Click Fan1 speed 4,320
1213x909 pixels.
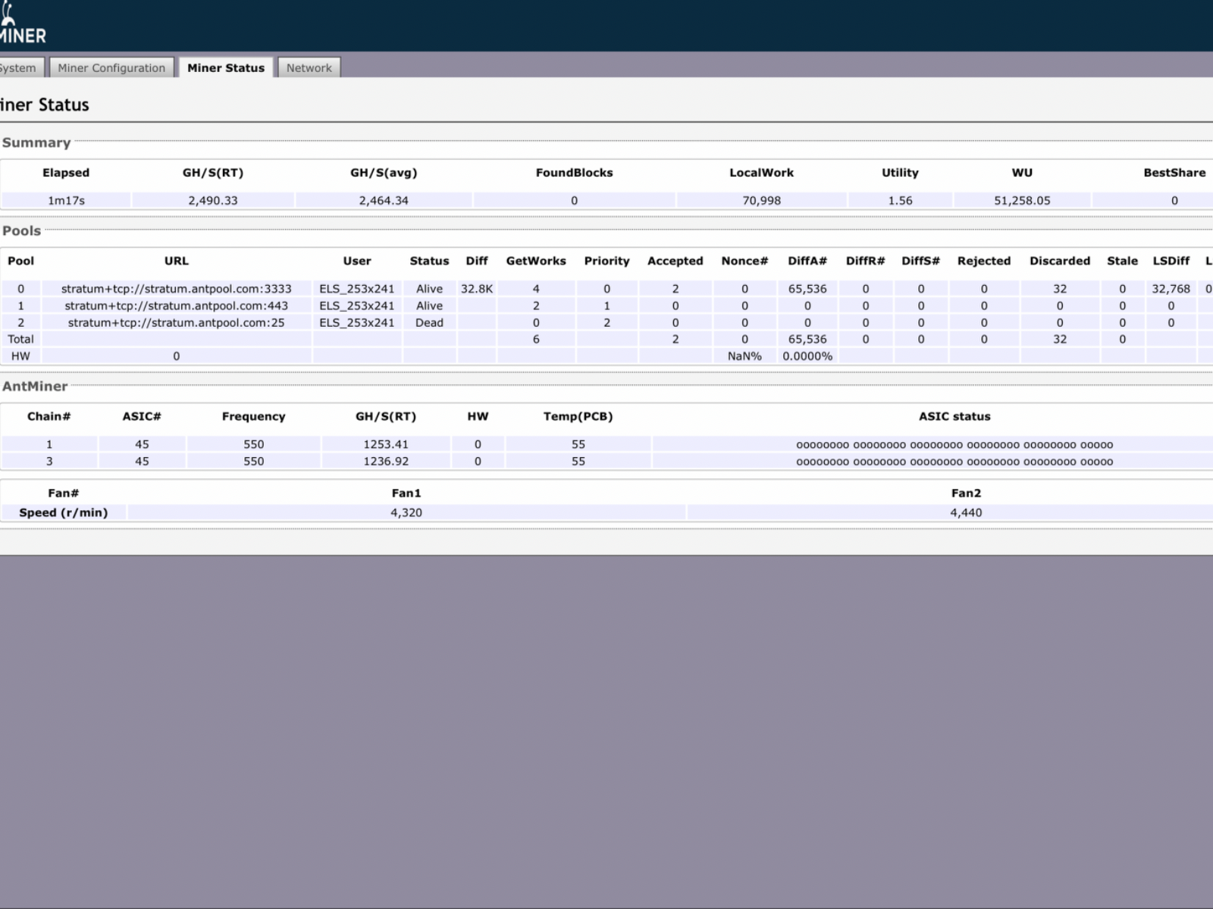tap(406, 512)
